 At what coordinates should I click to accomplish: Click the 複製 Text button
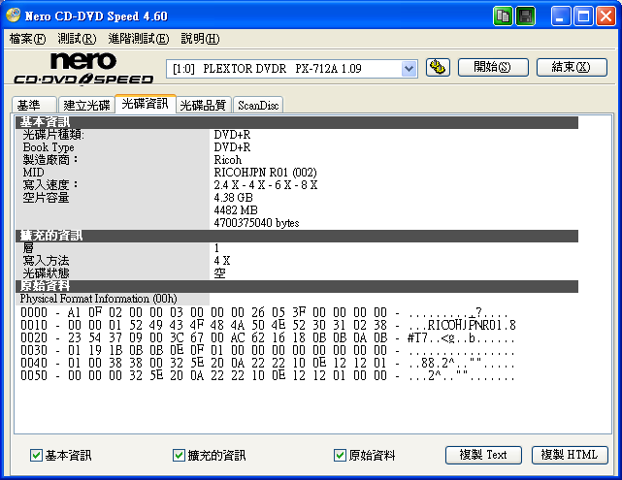[x=483, y=455]
